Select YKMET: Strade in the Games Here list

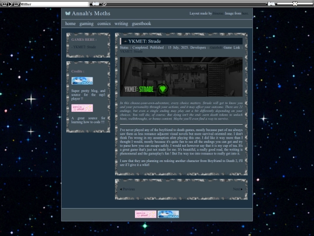coord(84,47)
